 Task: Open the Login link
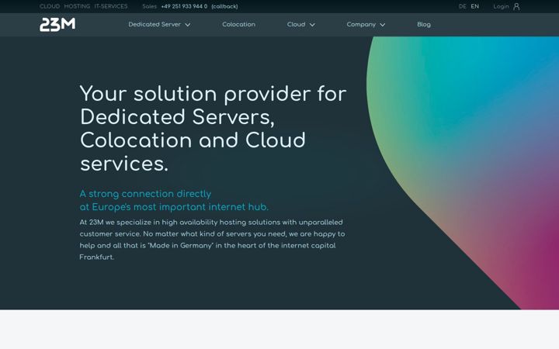(x=501, y=6)
